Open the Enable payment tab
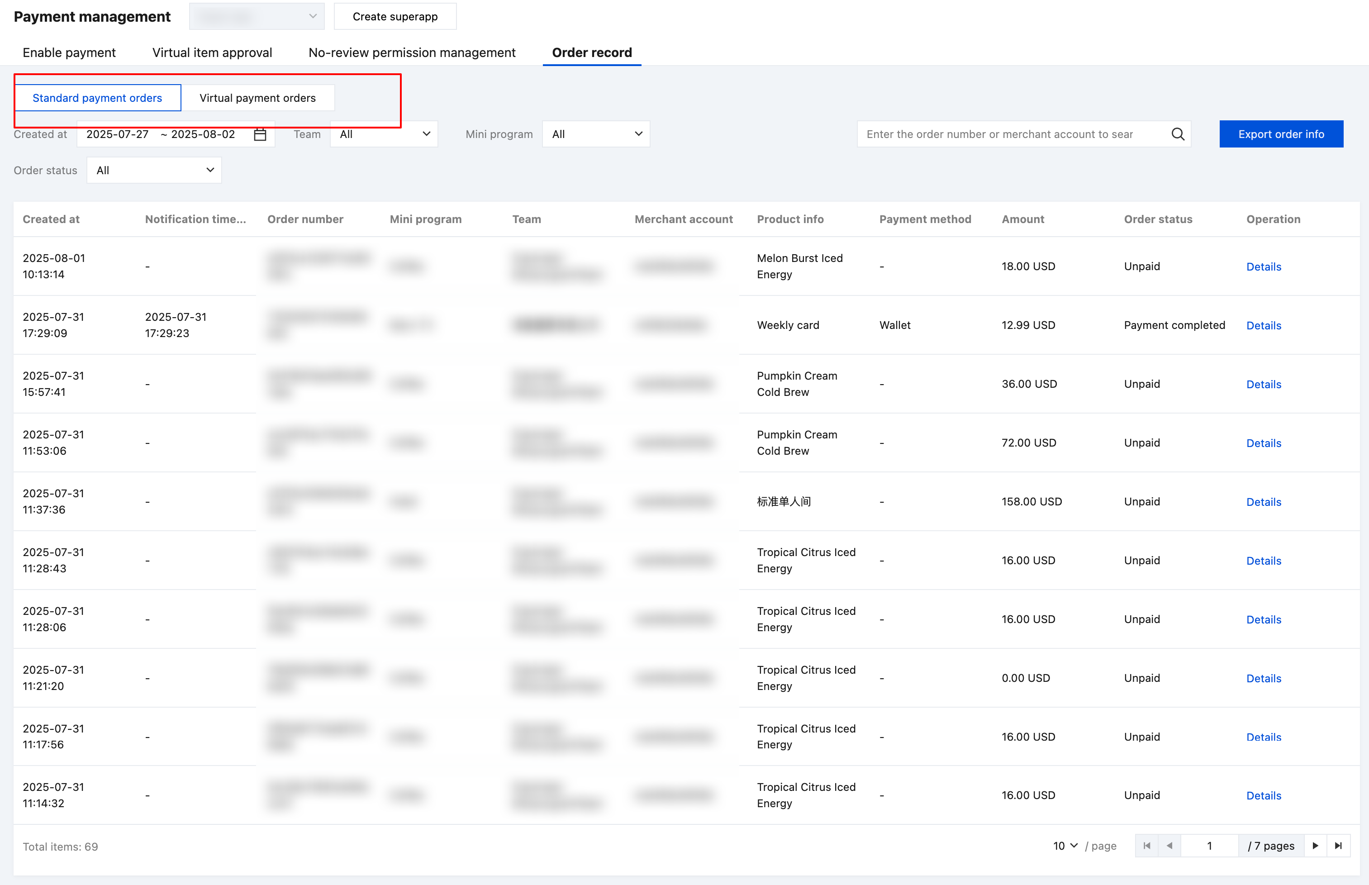Viewport: 1369px width, 885px height. 69,53
